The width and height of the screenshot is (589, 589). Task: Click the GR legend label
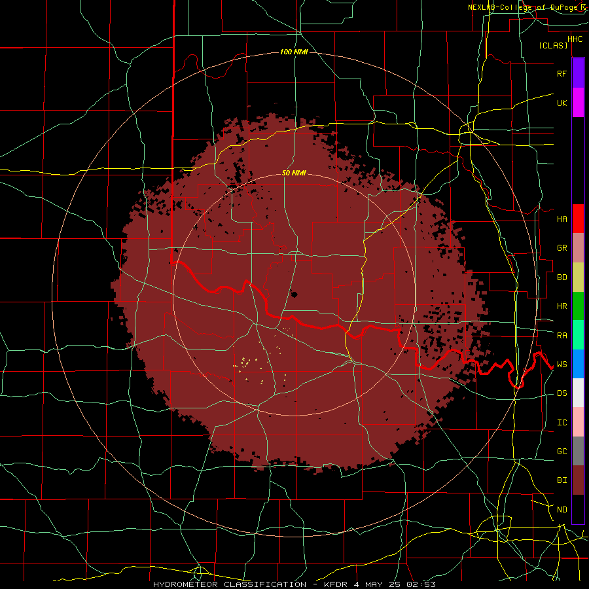pos(562,248)
